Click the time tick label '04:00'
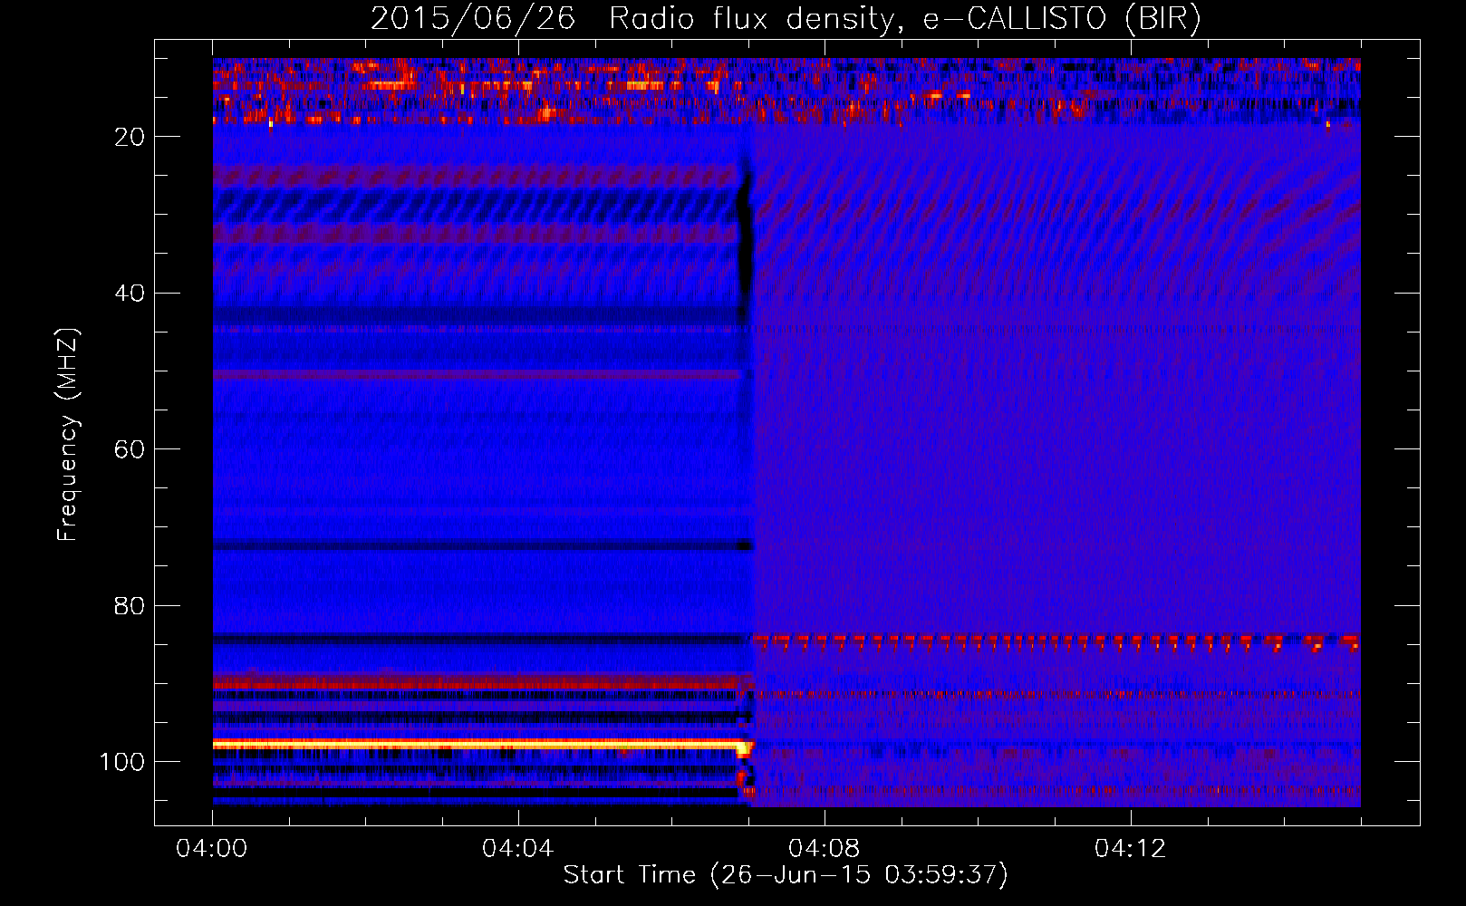 pos(212,849)
